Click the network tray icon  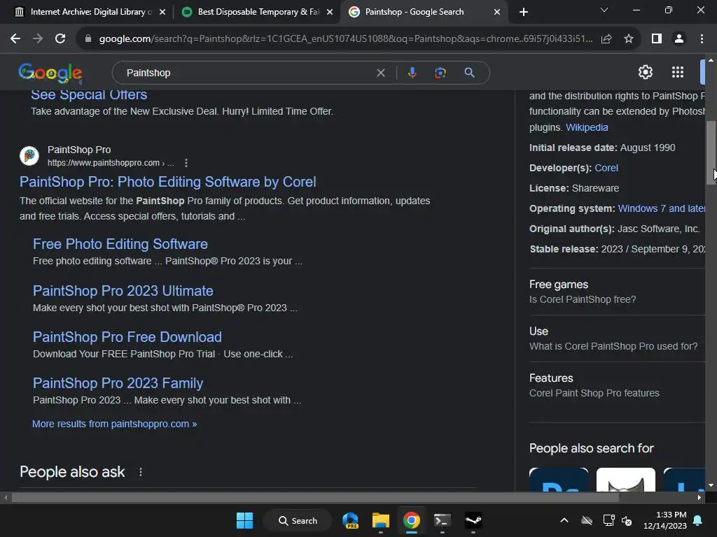coord(608,520)
